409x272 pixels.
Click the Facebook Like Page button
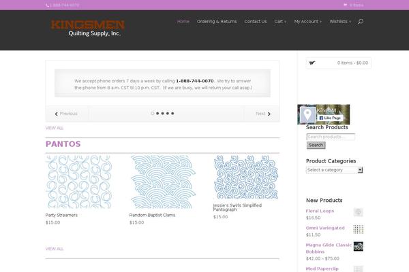(x=330, y=118)
